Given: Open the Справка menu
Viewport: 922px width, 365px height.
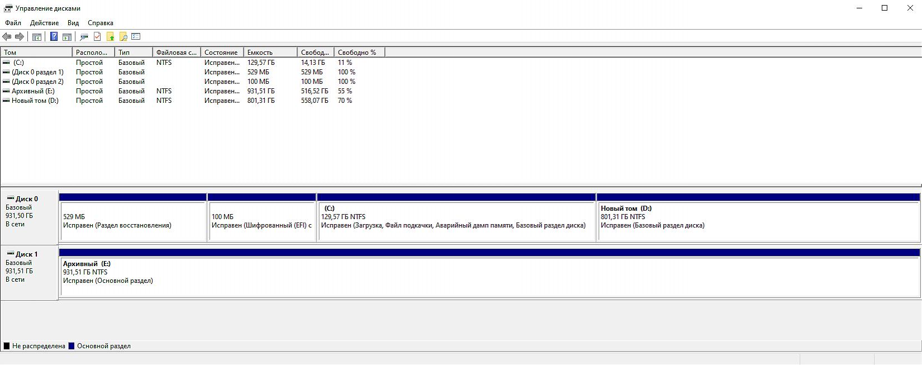Looking at the screenshot, I should [x=101, y=23].
